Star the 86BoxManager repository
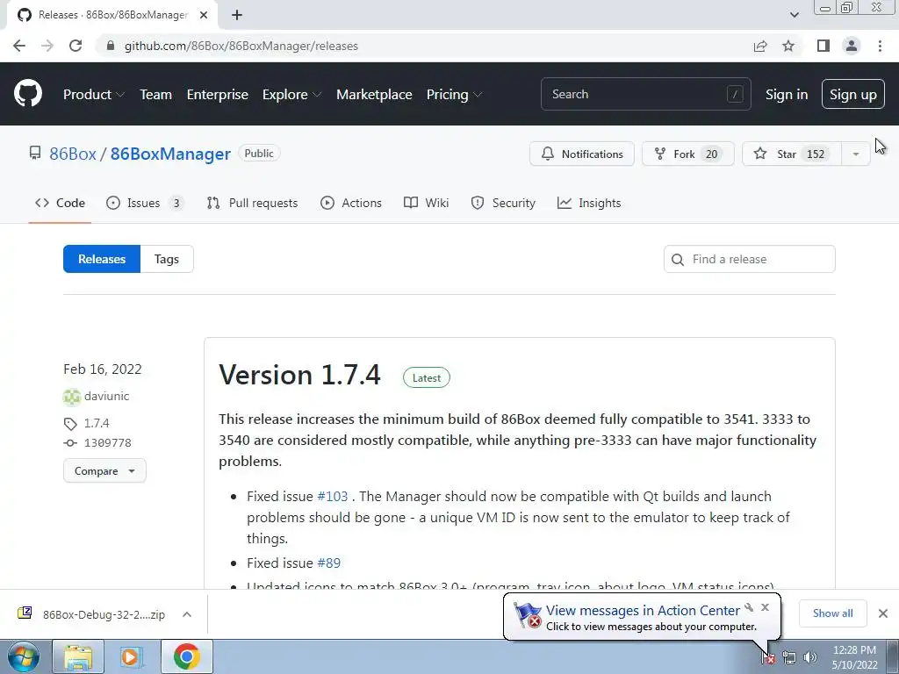Viewport: 899px width, 674px height. point(792,154)
